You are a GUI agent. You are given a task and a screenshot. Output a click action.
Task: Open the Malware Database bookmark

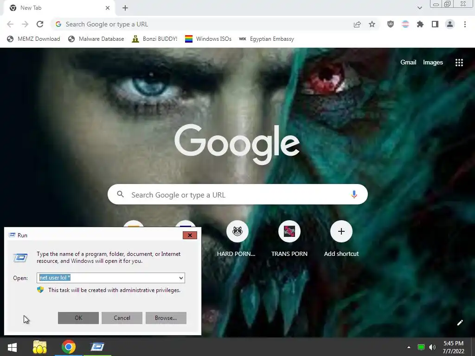point(96,39)
